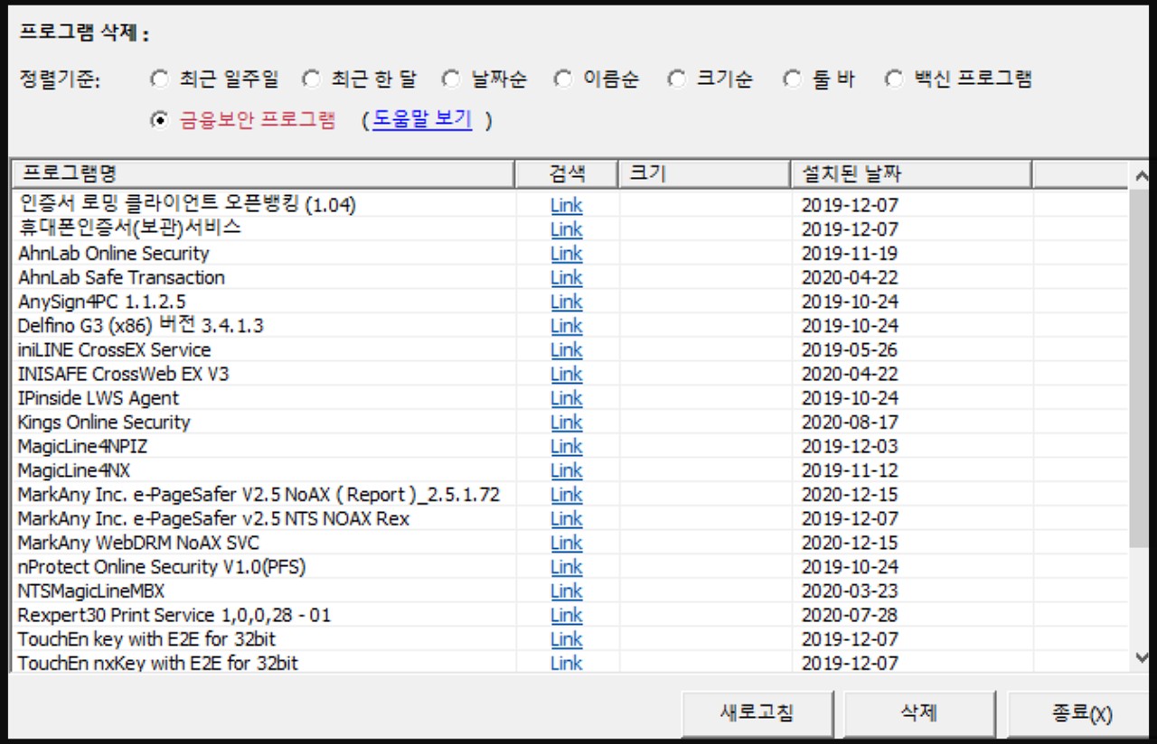
Task: Select the 최근 일주일 sort radio button
Action: pos(160,79)
